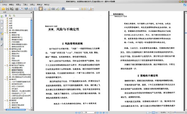
Task: Print the document with the printer icon
Action: click(x=17, y=9)
